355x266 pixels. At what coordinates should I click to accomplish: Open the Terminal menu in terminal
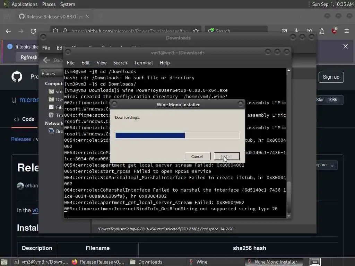(143, 63)
